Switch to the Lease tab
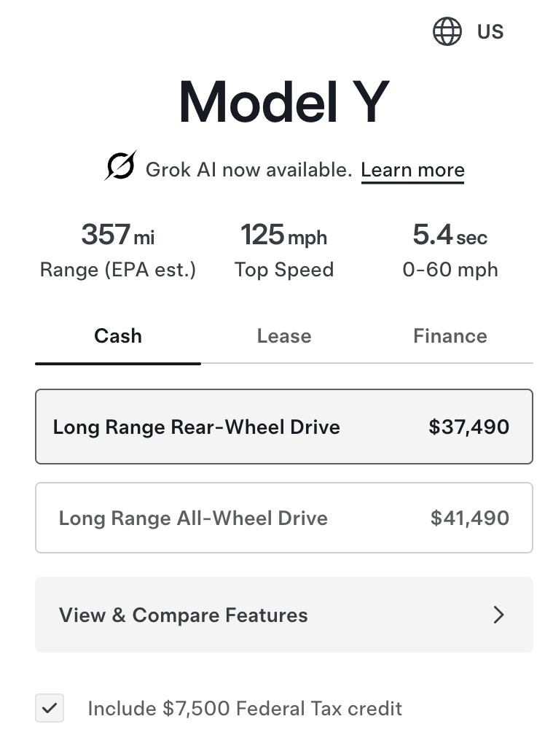The height and width of the screenshot is (735, 545). (284, 336)
